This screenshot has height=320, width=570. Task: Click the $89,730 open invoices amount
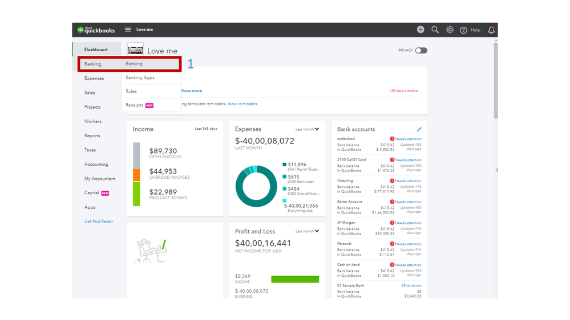pos(163,151)
